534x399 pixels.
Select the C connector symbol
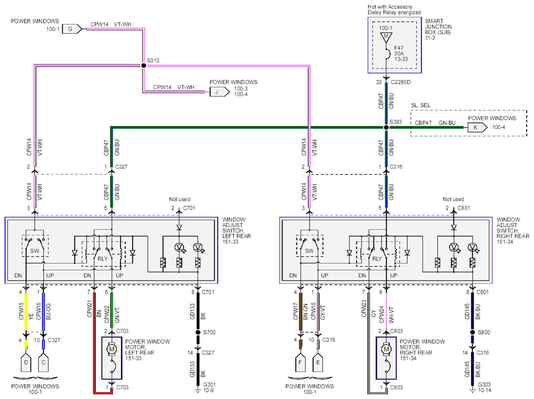[43, 364]
